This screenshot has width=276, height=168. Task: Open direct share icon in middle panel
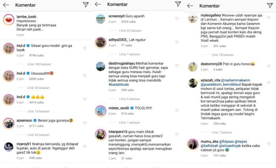(178, 4)
